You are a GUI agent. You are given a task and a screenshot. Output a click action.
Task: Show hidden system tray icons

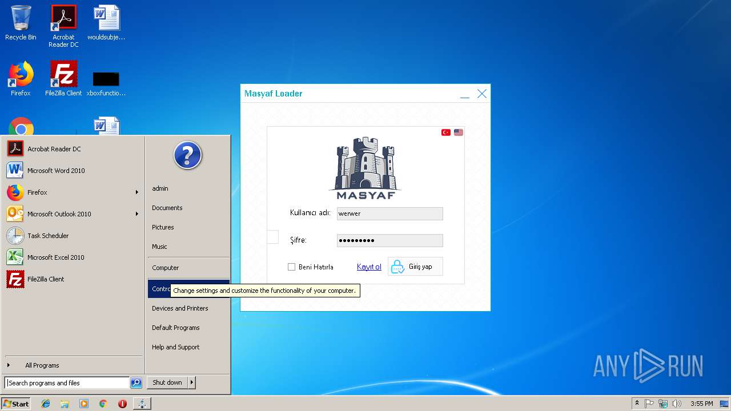point(637,404)
